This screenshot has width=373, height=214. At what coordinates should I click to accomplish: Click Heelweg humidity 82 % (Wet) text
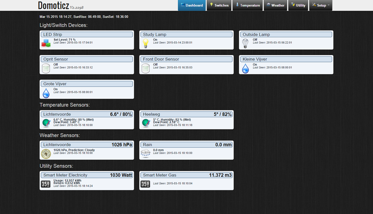(x=176, y=119)
